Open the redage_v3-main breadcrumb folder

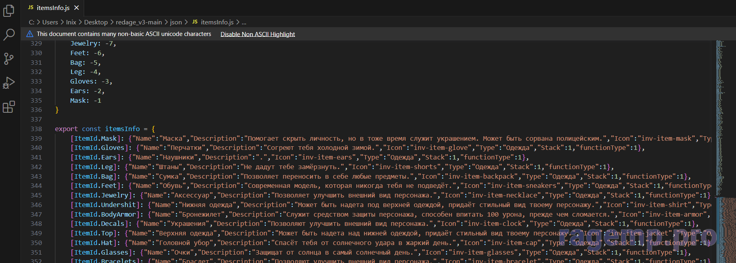[x=139, y=22]
